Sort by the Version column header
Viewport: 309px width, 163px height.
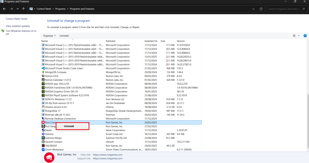(189, 41)
